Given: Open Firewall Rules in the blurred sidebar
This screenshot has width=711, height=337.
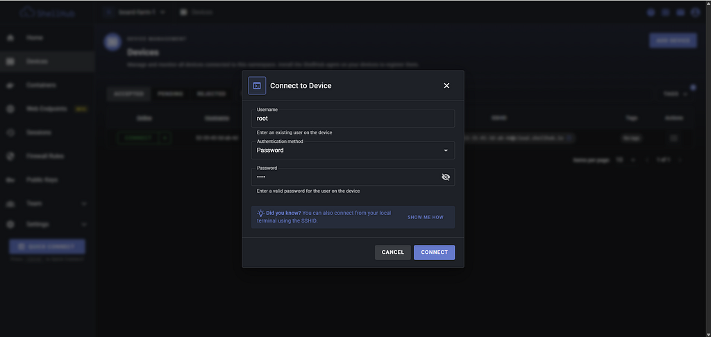Looking at the screenshot, I should (x=47, y=156).
